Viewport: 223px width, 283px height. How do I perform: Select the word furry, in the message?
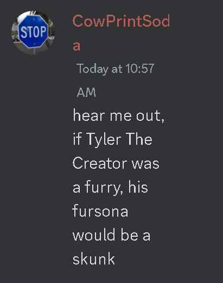click(x=104, y=187)
